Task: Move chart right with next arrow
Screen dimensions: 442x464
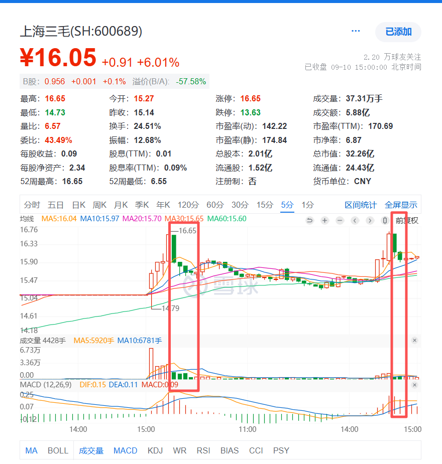Action: coord(370,220)
